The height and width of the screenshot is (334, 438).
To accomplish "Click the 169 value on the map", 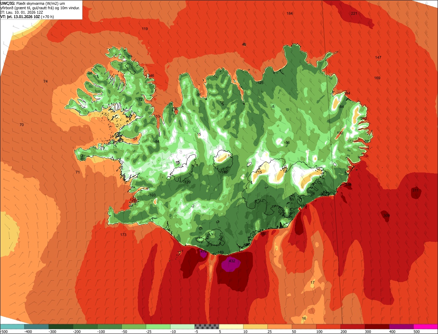I will 377,78.
